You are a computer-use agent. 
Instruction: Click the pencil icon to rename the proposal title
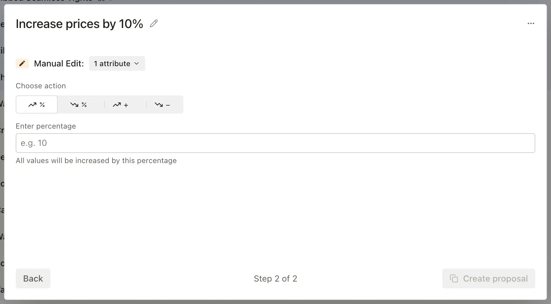[153, 23]
